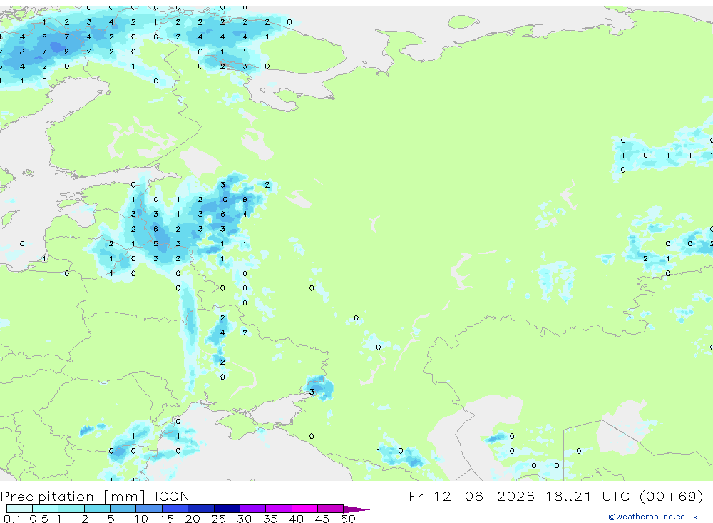Click the precipitation value '10' on the map
Image resolution: width=713 pixels, height=523 pixels.
222,199
